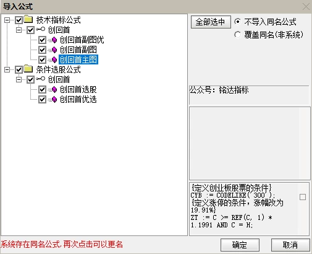Toggle the checkbox for 创回首选股
This screenshot has height=254, width=312.
pos(42,89)
